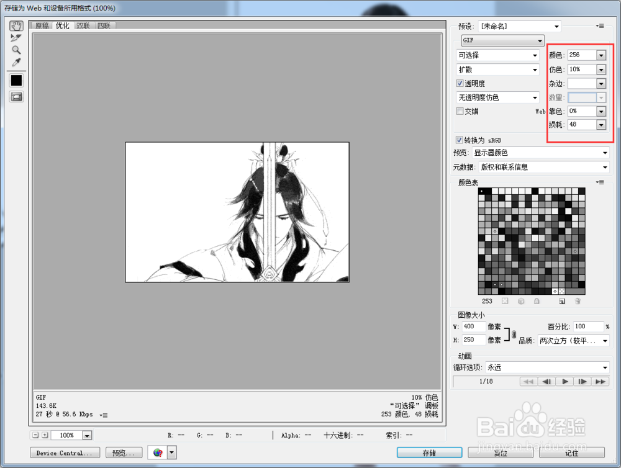Viewport: 621px width, 468px height.
Task: Select the Slice Select tool
Action: [16, 38]
